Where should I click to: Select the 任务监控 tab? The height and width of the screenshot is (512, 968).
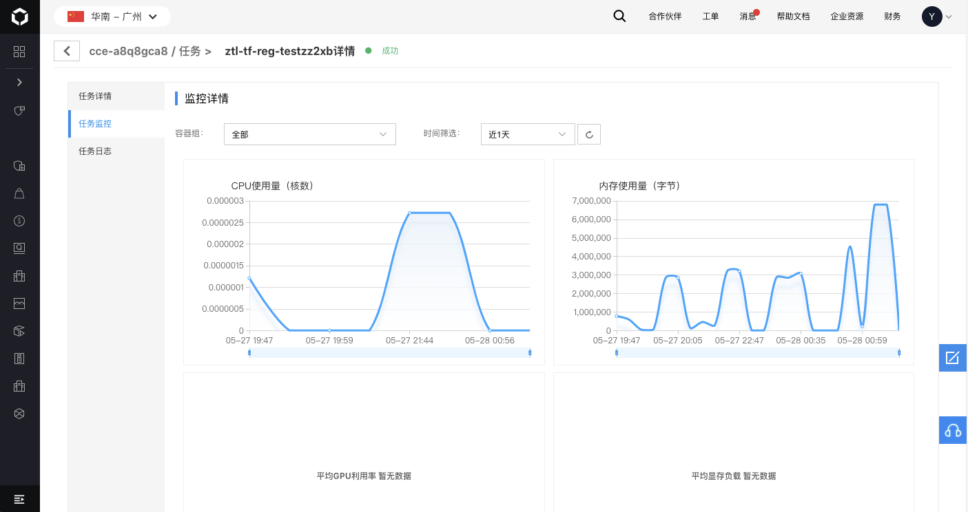(x=116, y=124)
